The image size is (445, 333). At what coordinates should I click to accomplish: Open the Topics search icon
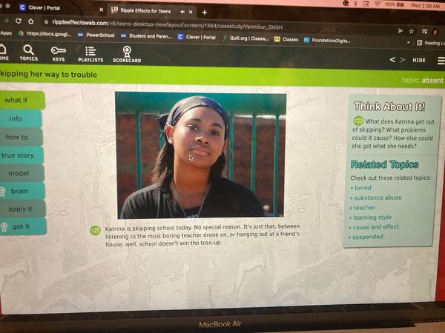tap(28, 53)
